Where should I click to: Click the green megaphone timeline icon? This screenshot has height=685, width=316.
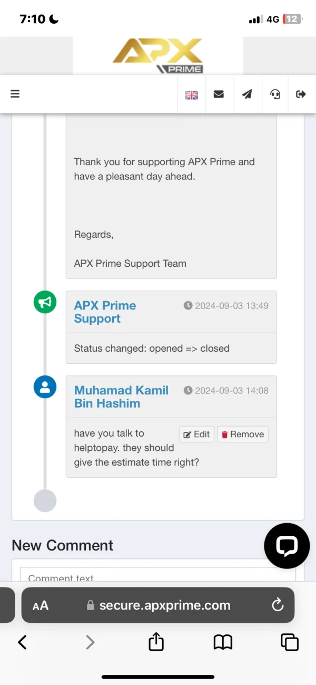45,302
